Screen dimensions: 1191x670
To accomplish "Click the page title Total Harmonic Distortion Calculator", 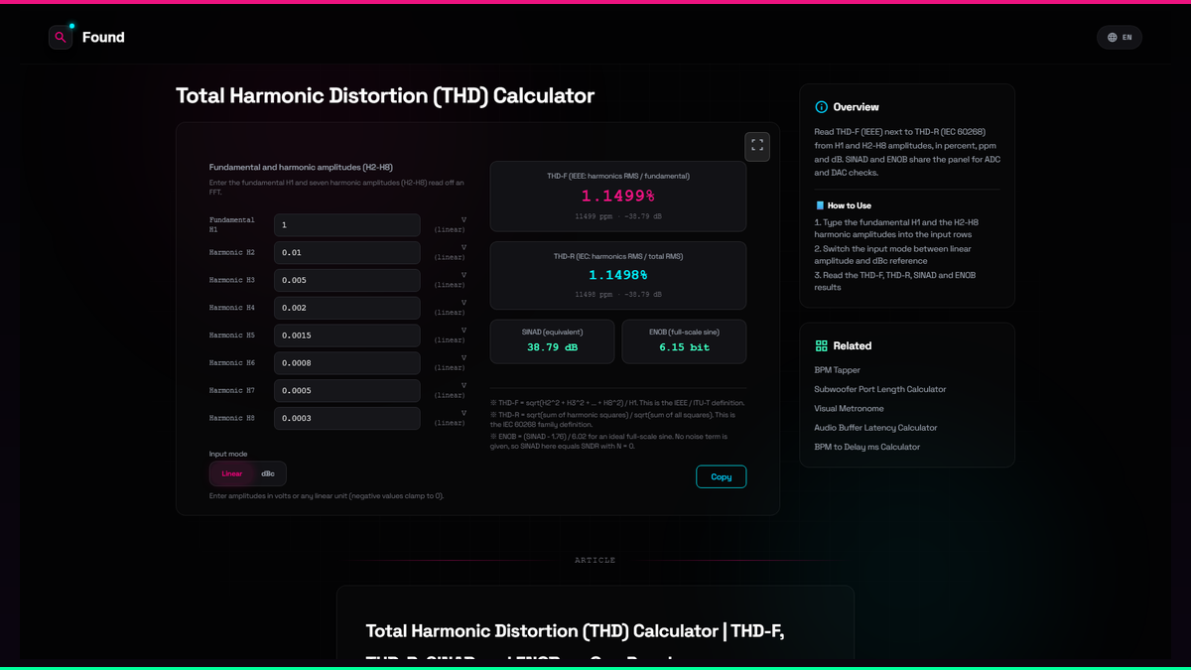I will coord(385,95).
